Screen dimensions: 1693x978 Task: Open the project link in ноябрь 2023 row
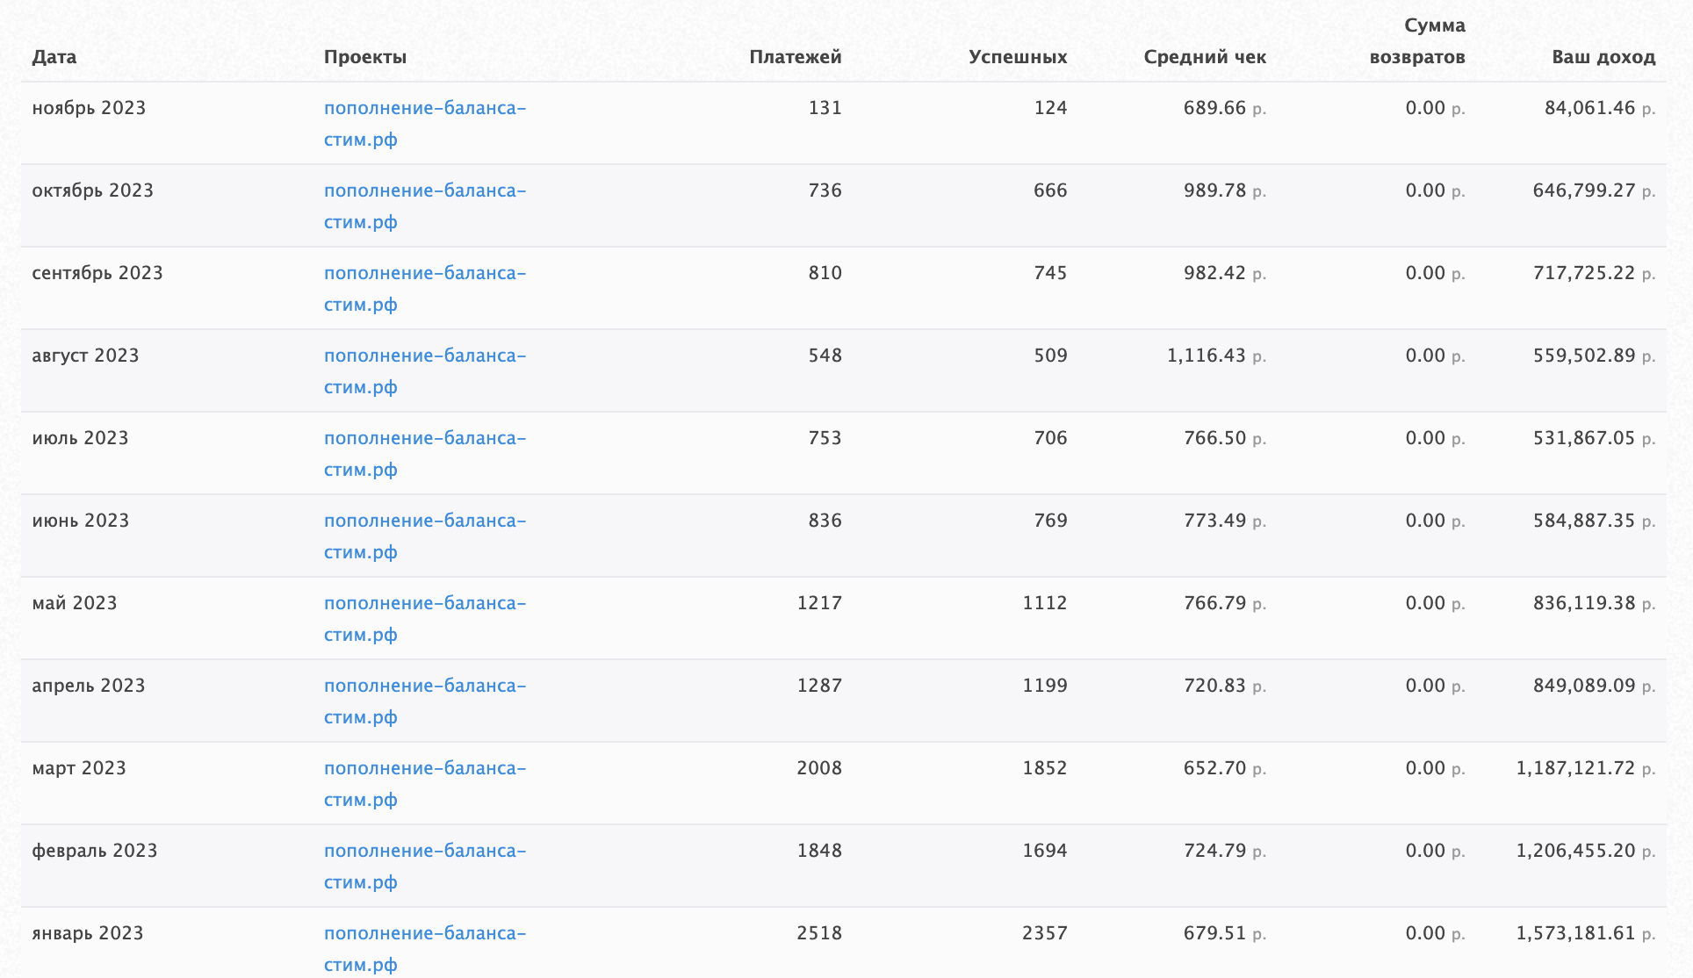point(424,109)
